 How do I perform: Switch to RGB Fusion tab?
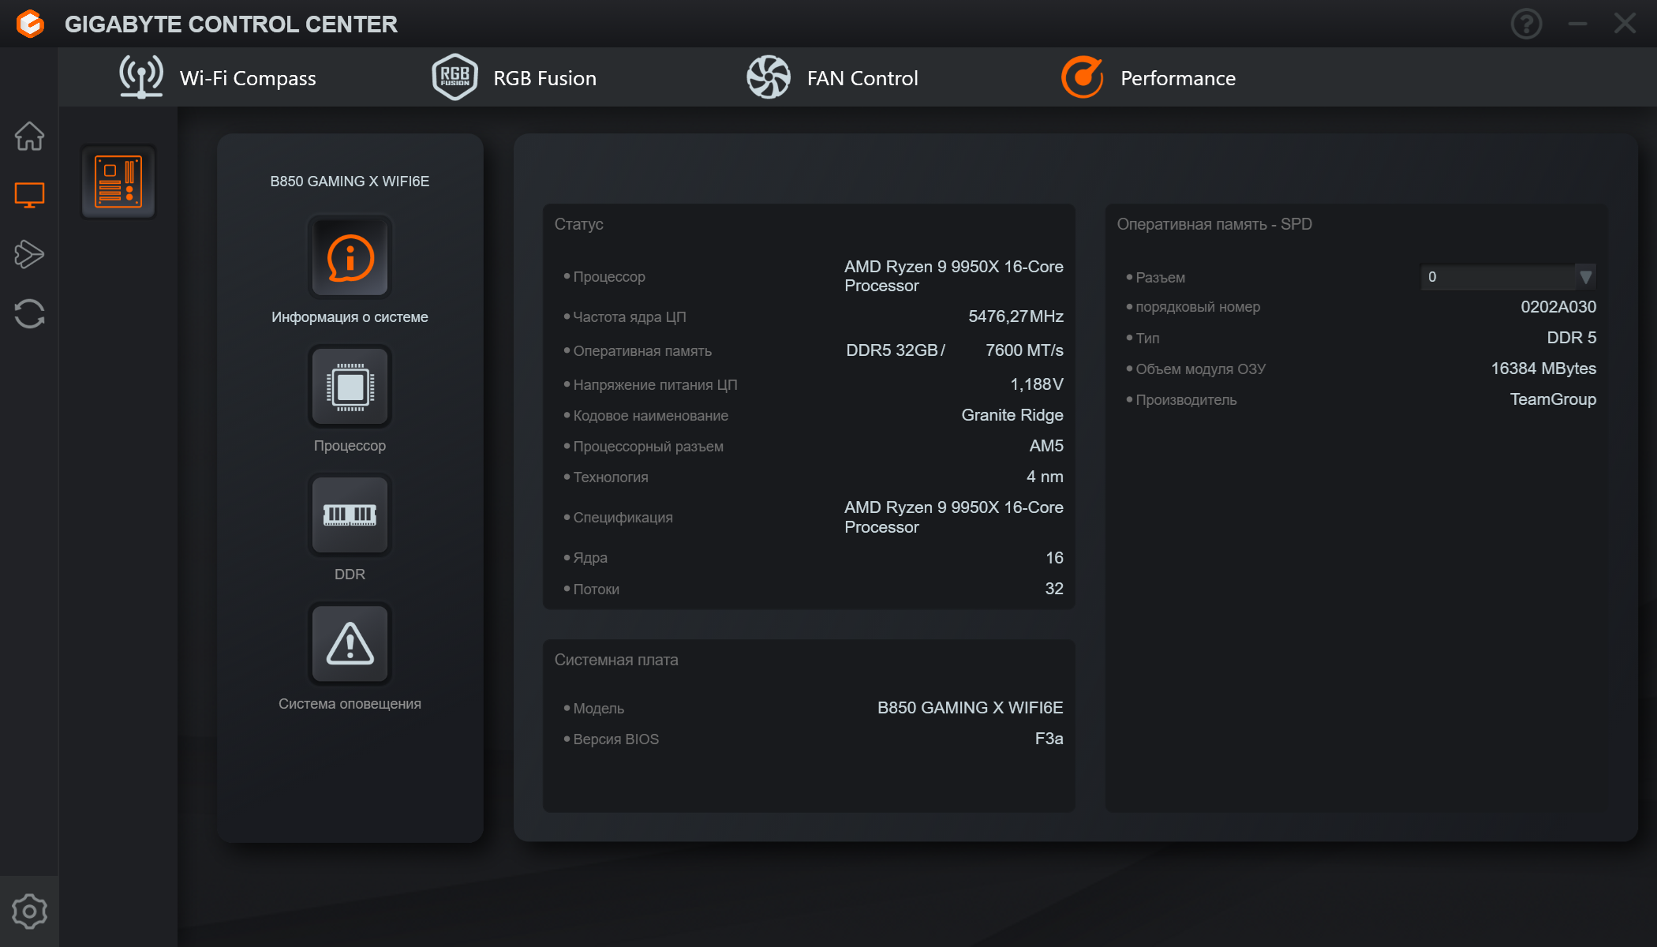[514, 77]
